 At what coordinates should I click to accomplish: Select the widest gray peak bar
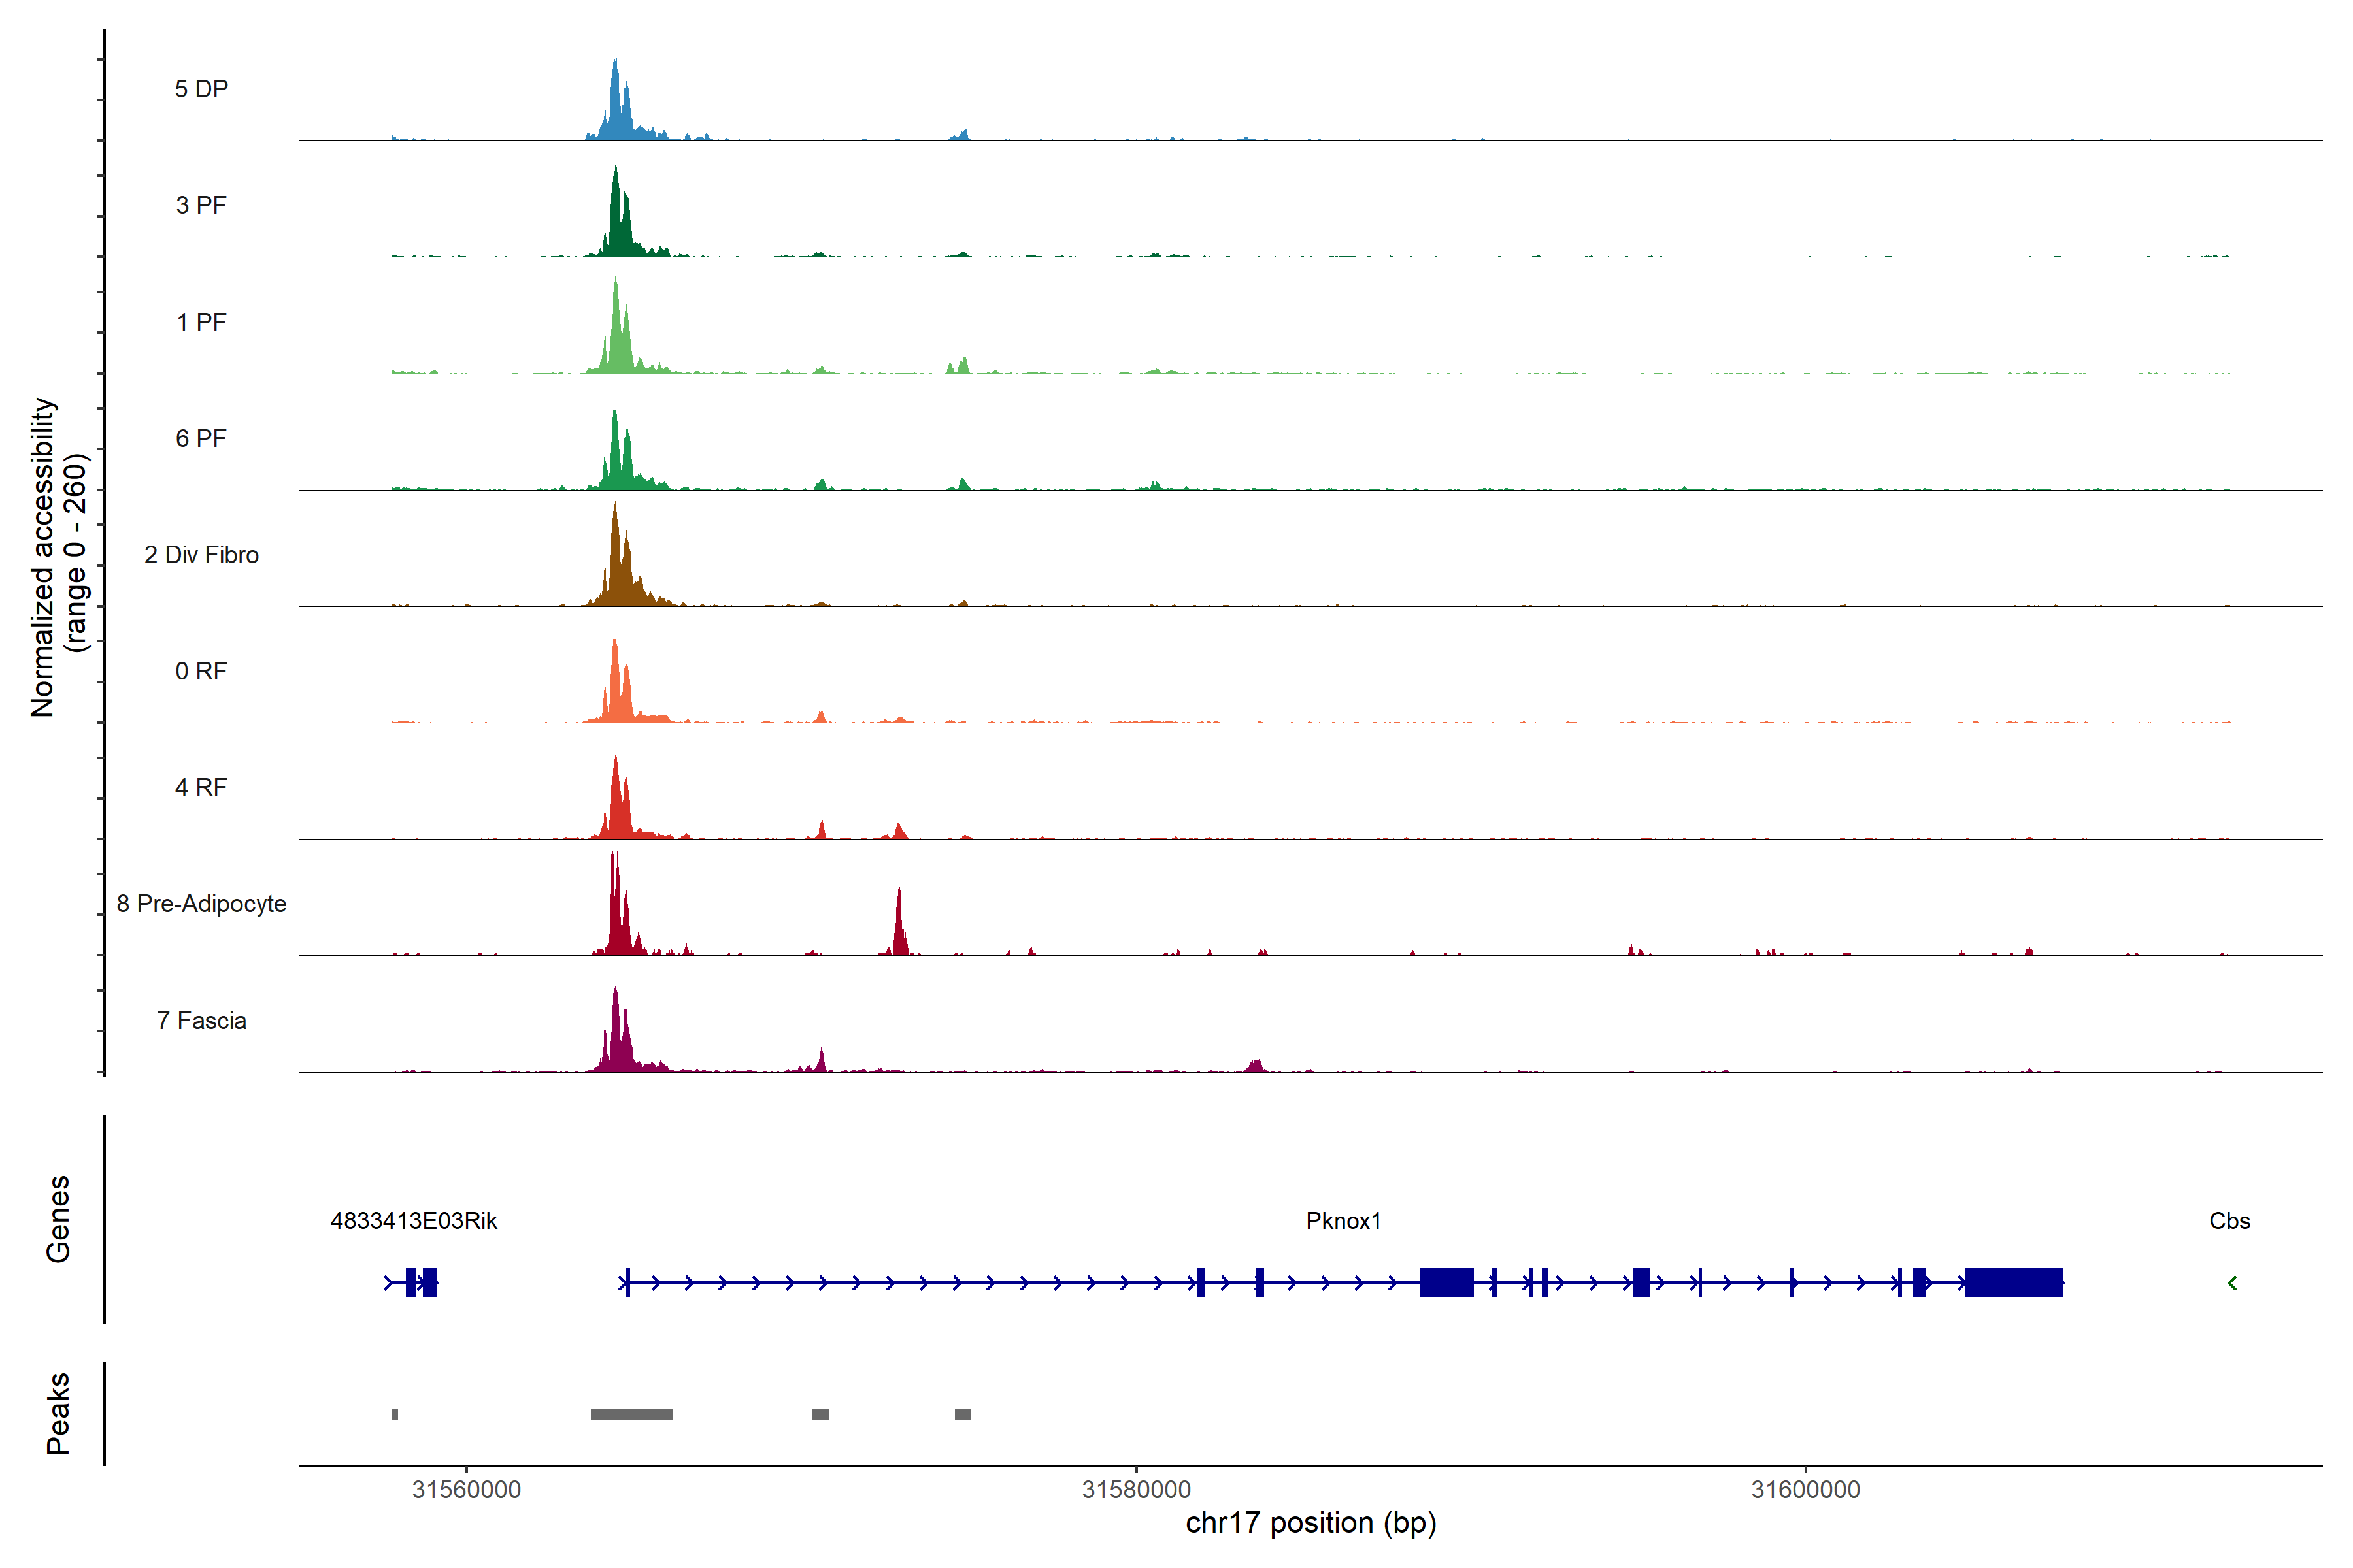pos(631,1413)
